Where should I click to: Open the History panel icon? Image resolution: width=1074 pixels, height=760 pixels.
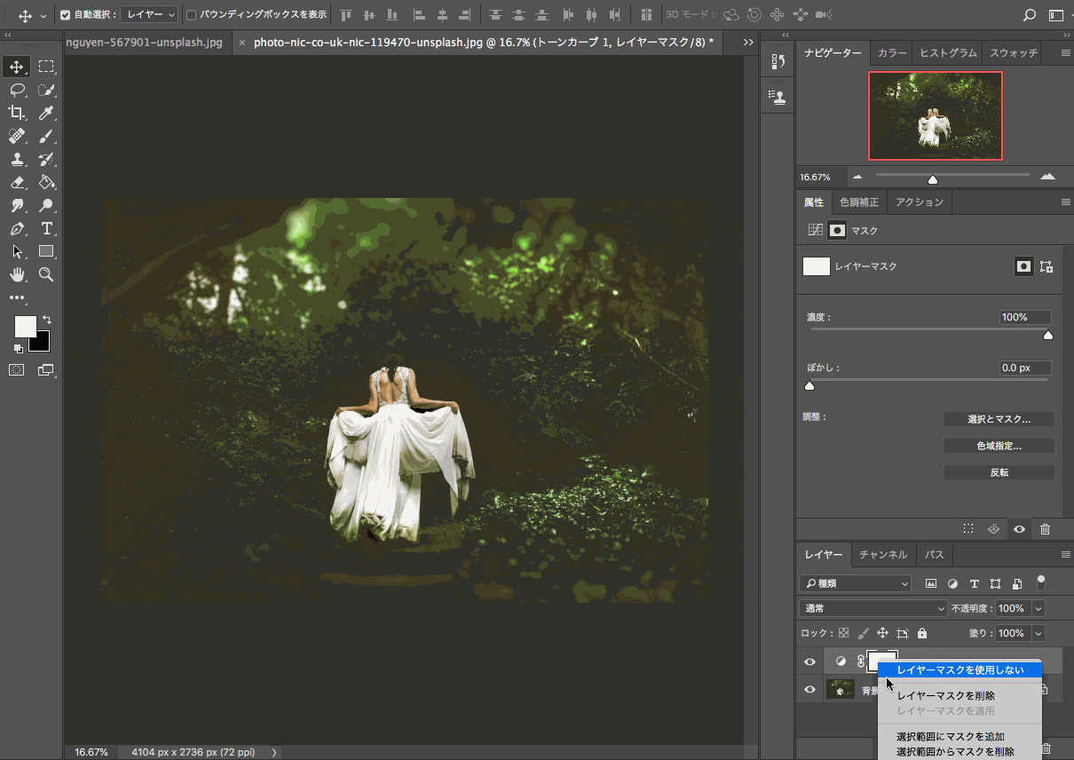pos(779,61)
